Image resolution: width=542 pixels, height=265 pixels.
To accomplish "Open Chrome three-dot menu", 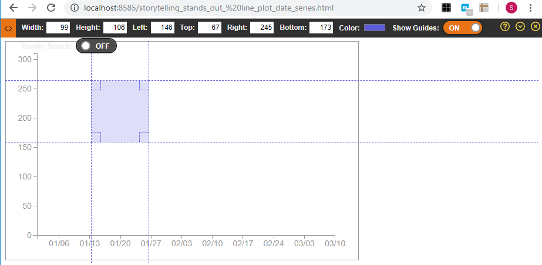I will [x=530, y=8].
